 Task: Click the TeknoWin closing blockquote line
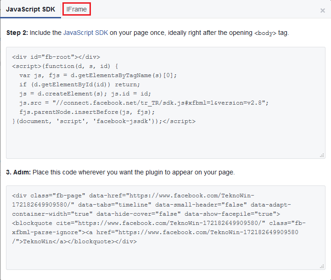click(74, 241)
